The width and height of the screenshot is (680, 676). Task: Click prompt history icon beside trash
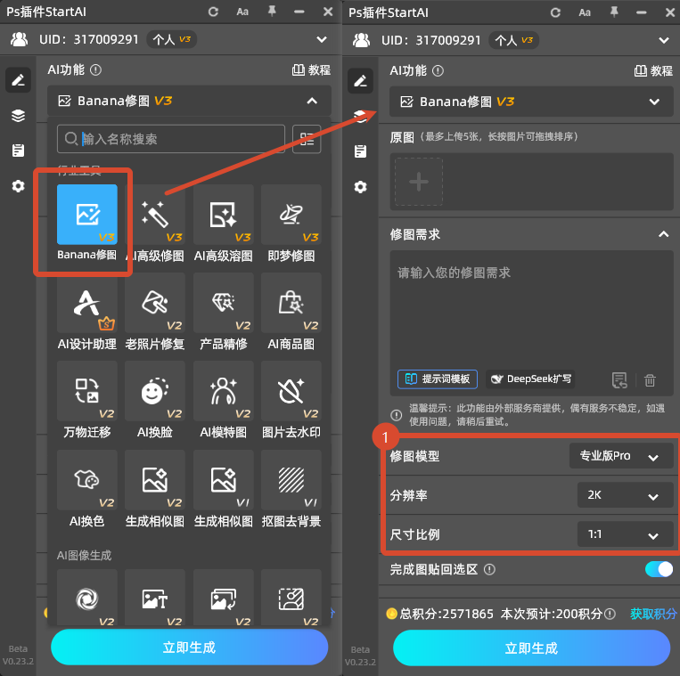tap(619, 380)
